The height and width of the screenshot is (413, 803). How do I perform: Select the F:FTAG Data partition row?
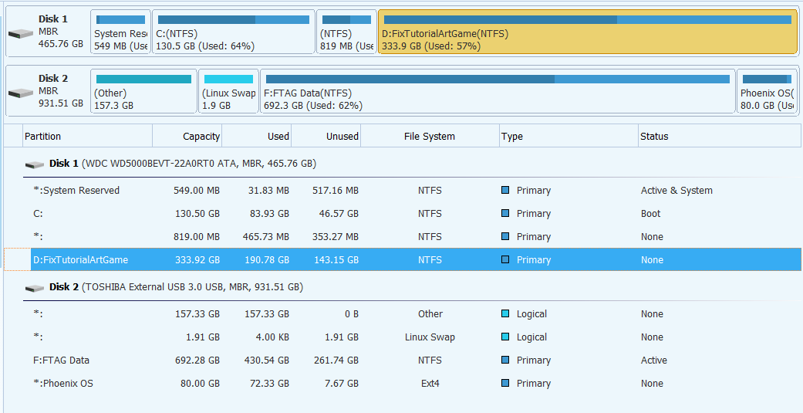point(403,360)
